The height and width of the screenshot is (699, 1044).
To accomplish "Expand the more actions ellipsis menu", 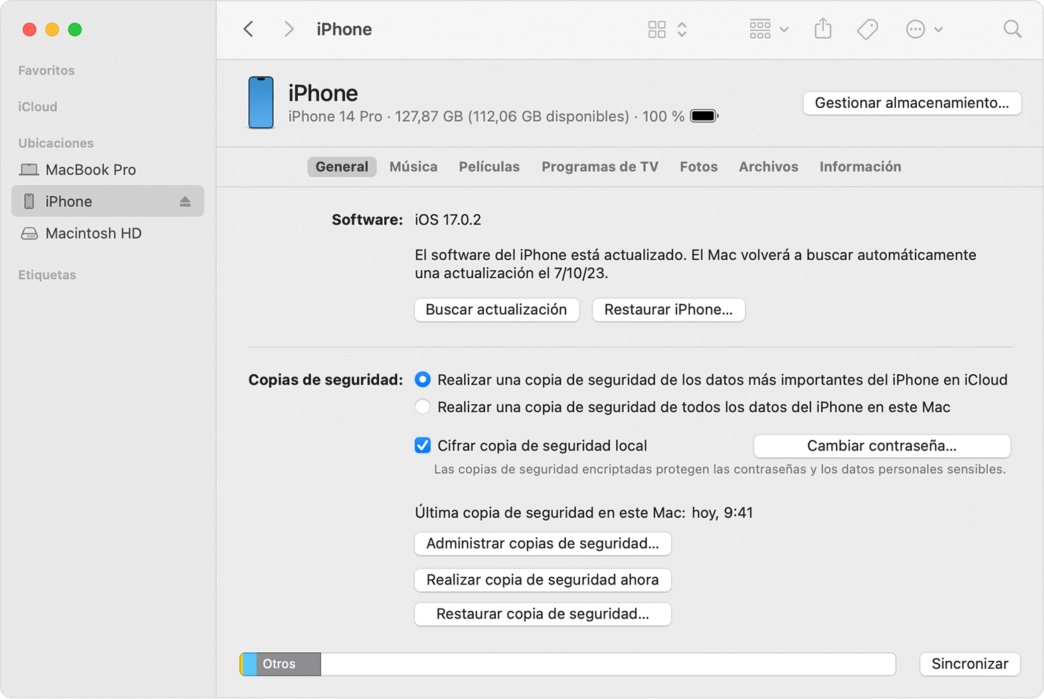I will [x=924, y=29].
